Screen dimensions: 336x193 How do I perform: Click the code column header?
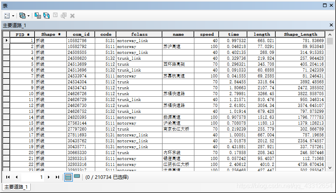point(106,35)
